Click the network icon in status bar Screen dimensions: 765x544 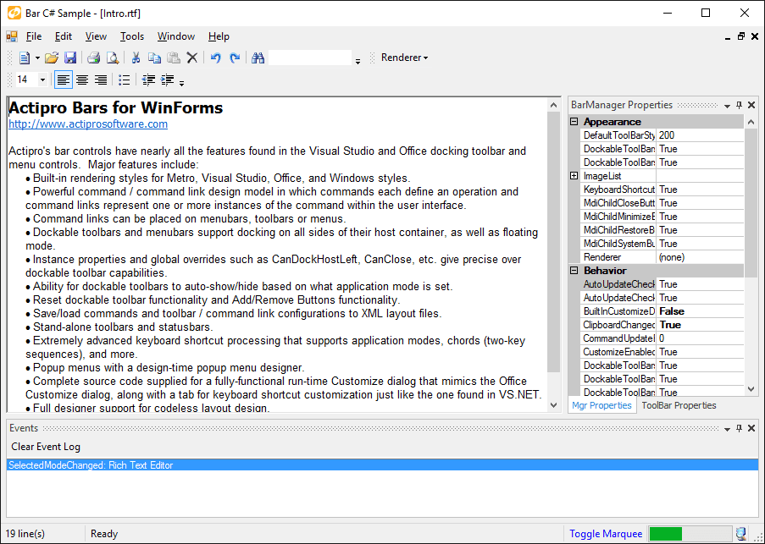click(x=741, y=534)
